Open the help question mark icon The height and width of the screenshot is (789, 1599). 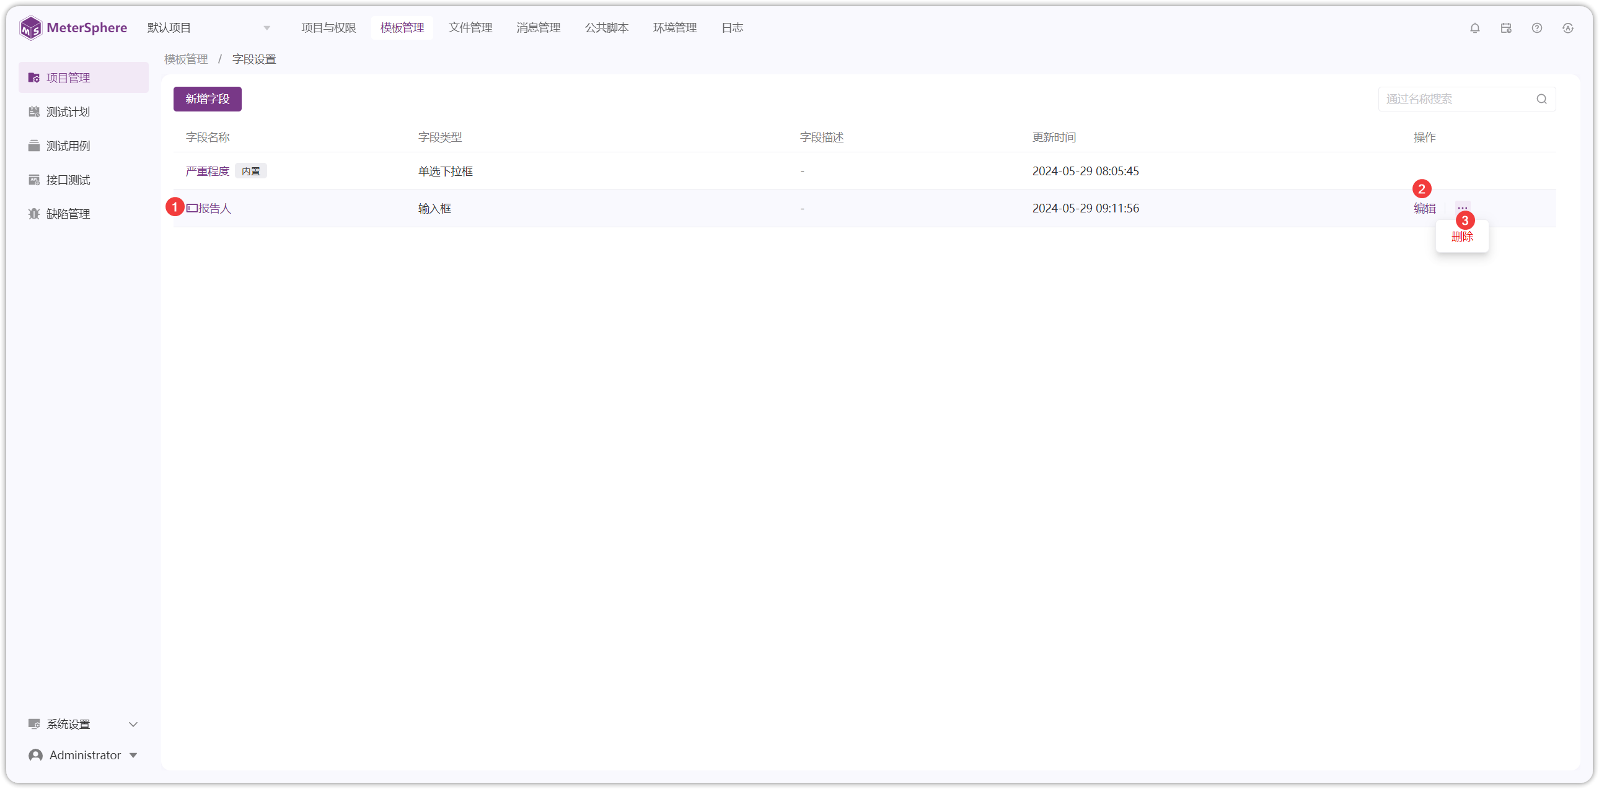tap(1537, 28)
